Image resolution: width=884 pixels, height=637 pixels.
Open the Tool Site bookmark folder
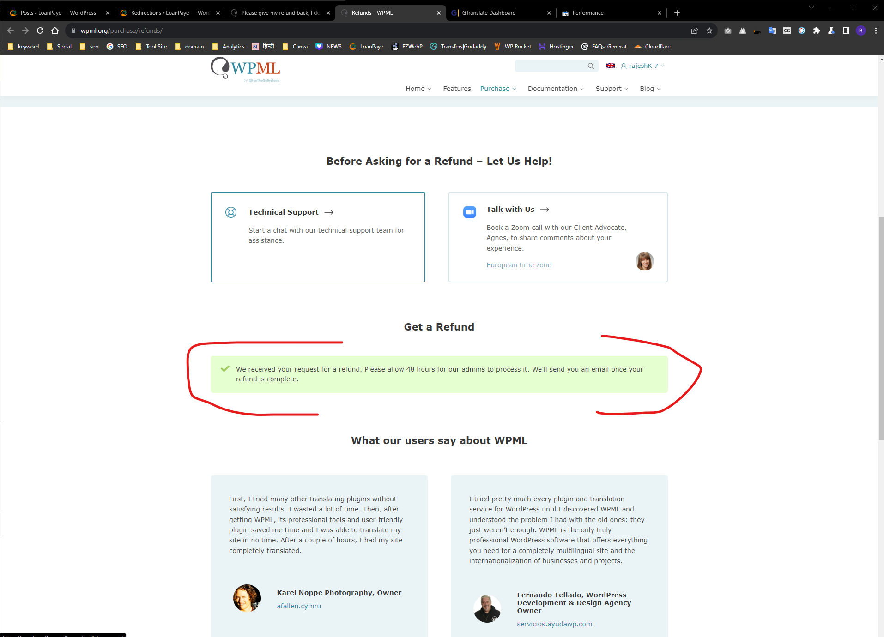pyautogui.click(x=151, y=47)
